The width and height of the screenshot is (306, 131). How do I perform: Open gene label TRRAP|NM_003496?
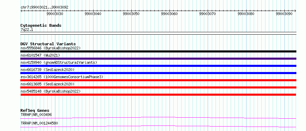(x=36, y=115)
